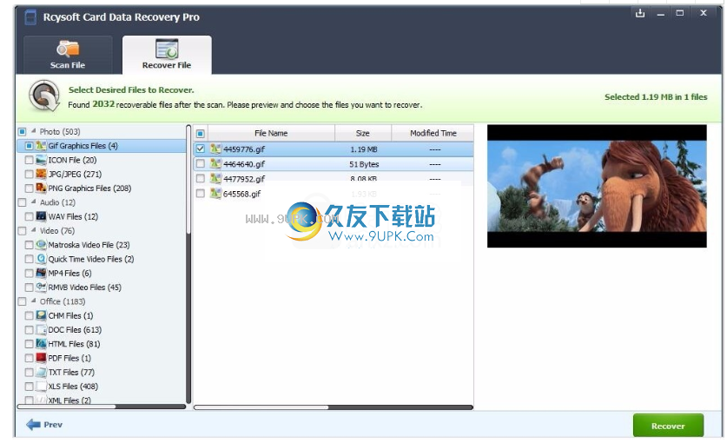Viewport: 727px width, 443px height.
Task: Sort by the File Name column header
Action: click(x=271, y=133)
